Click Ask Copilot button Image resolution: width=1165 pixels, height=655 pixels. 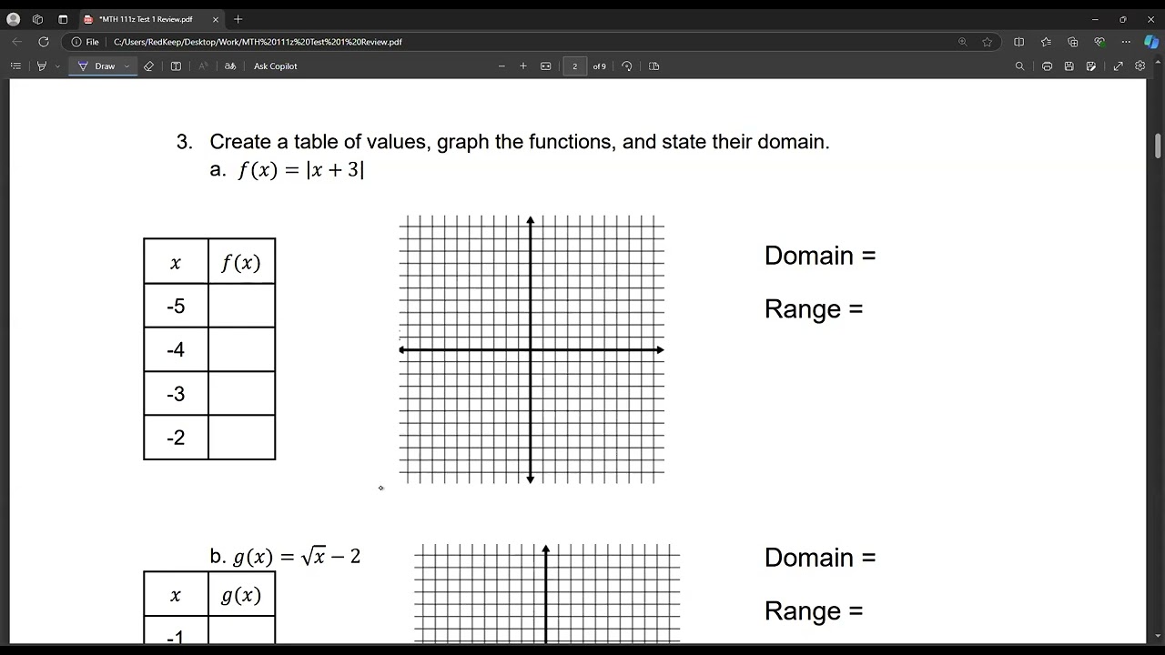[x=276, y=66]
